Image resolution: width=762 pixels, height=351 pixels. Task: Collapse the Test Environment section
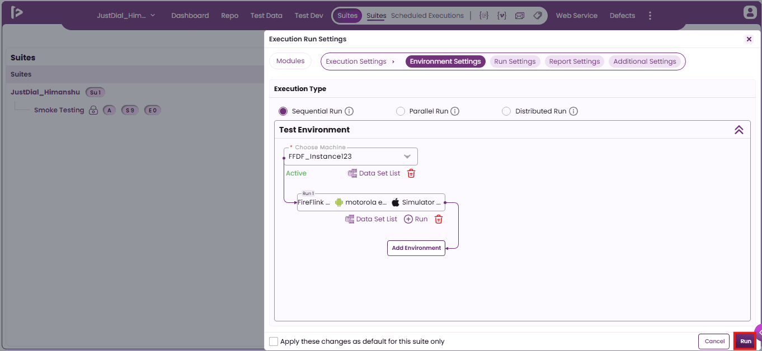tap(739, 130)
